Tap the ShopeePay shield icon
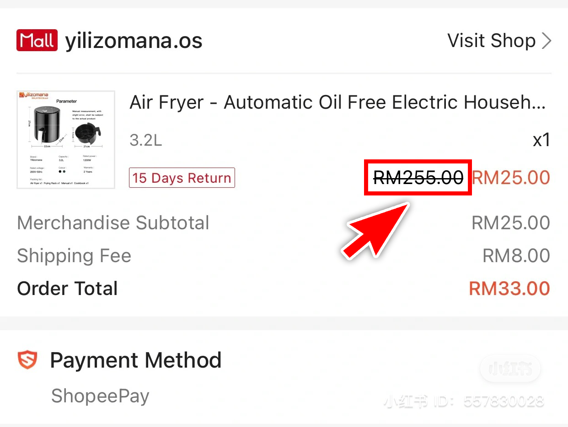 pos(27,360)
